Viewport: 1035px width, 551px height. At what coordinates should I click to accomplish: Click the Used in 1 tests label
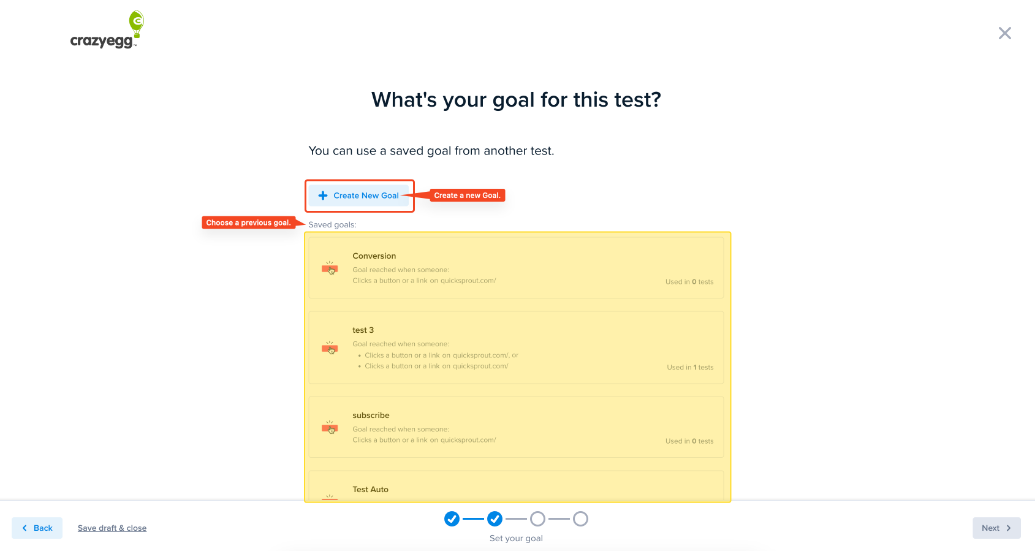[x=690, y=367]
